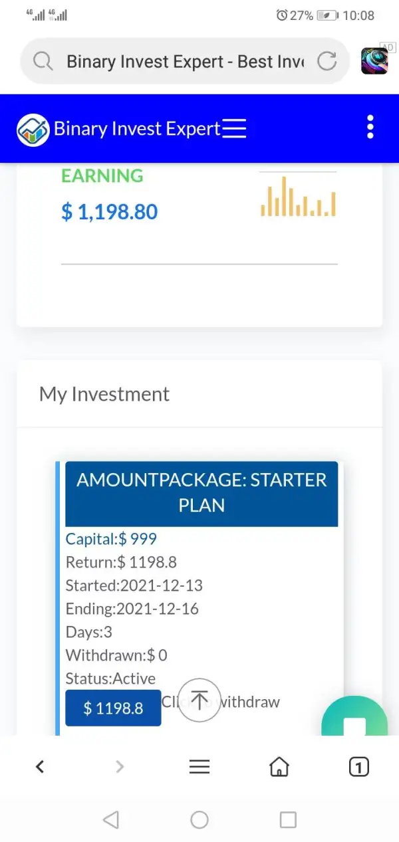Open the browser menu in bottom bar
Viewport: 399px width, 842px height.
click(199, 767)
